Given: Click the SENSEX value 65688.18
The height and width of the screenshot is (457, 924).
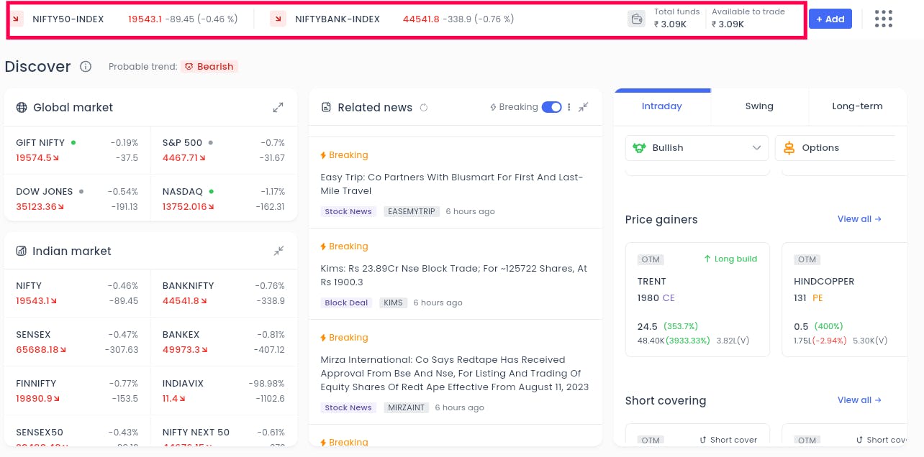Looking at the screenshot, I should click(x=37, y=350).
